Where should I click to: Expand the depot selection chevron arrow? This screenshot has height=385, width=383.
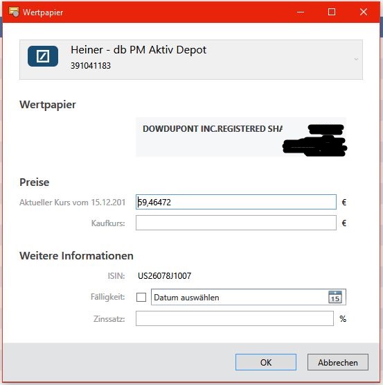click(356, 60)
